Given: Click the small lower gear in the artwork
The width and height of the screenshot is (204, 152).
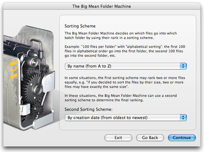Looking at the screenshot, I should (36, 110).
